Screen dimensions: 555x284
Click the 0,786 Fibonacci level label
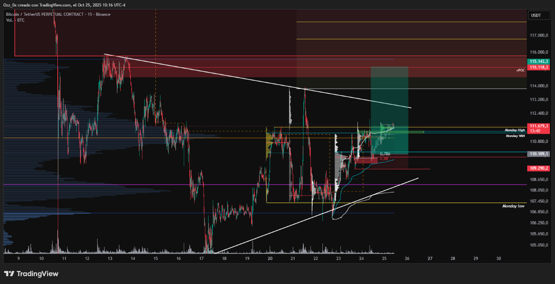click(385, 154)
